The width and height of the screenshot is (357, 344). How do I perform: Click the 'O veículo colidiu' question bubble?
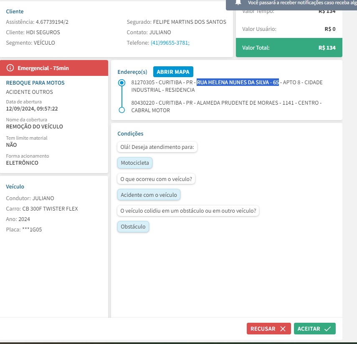[x=188, y=211]
